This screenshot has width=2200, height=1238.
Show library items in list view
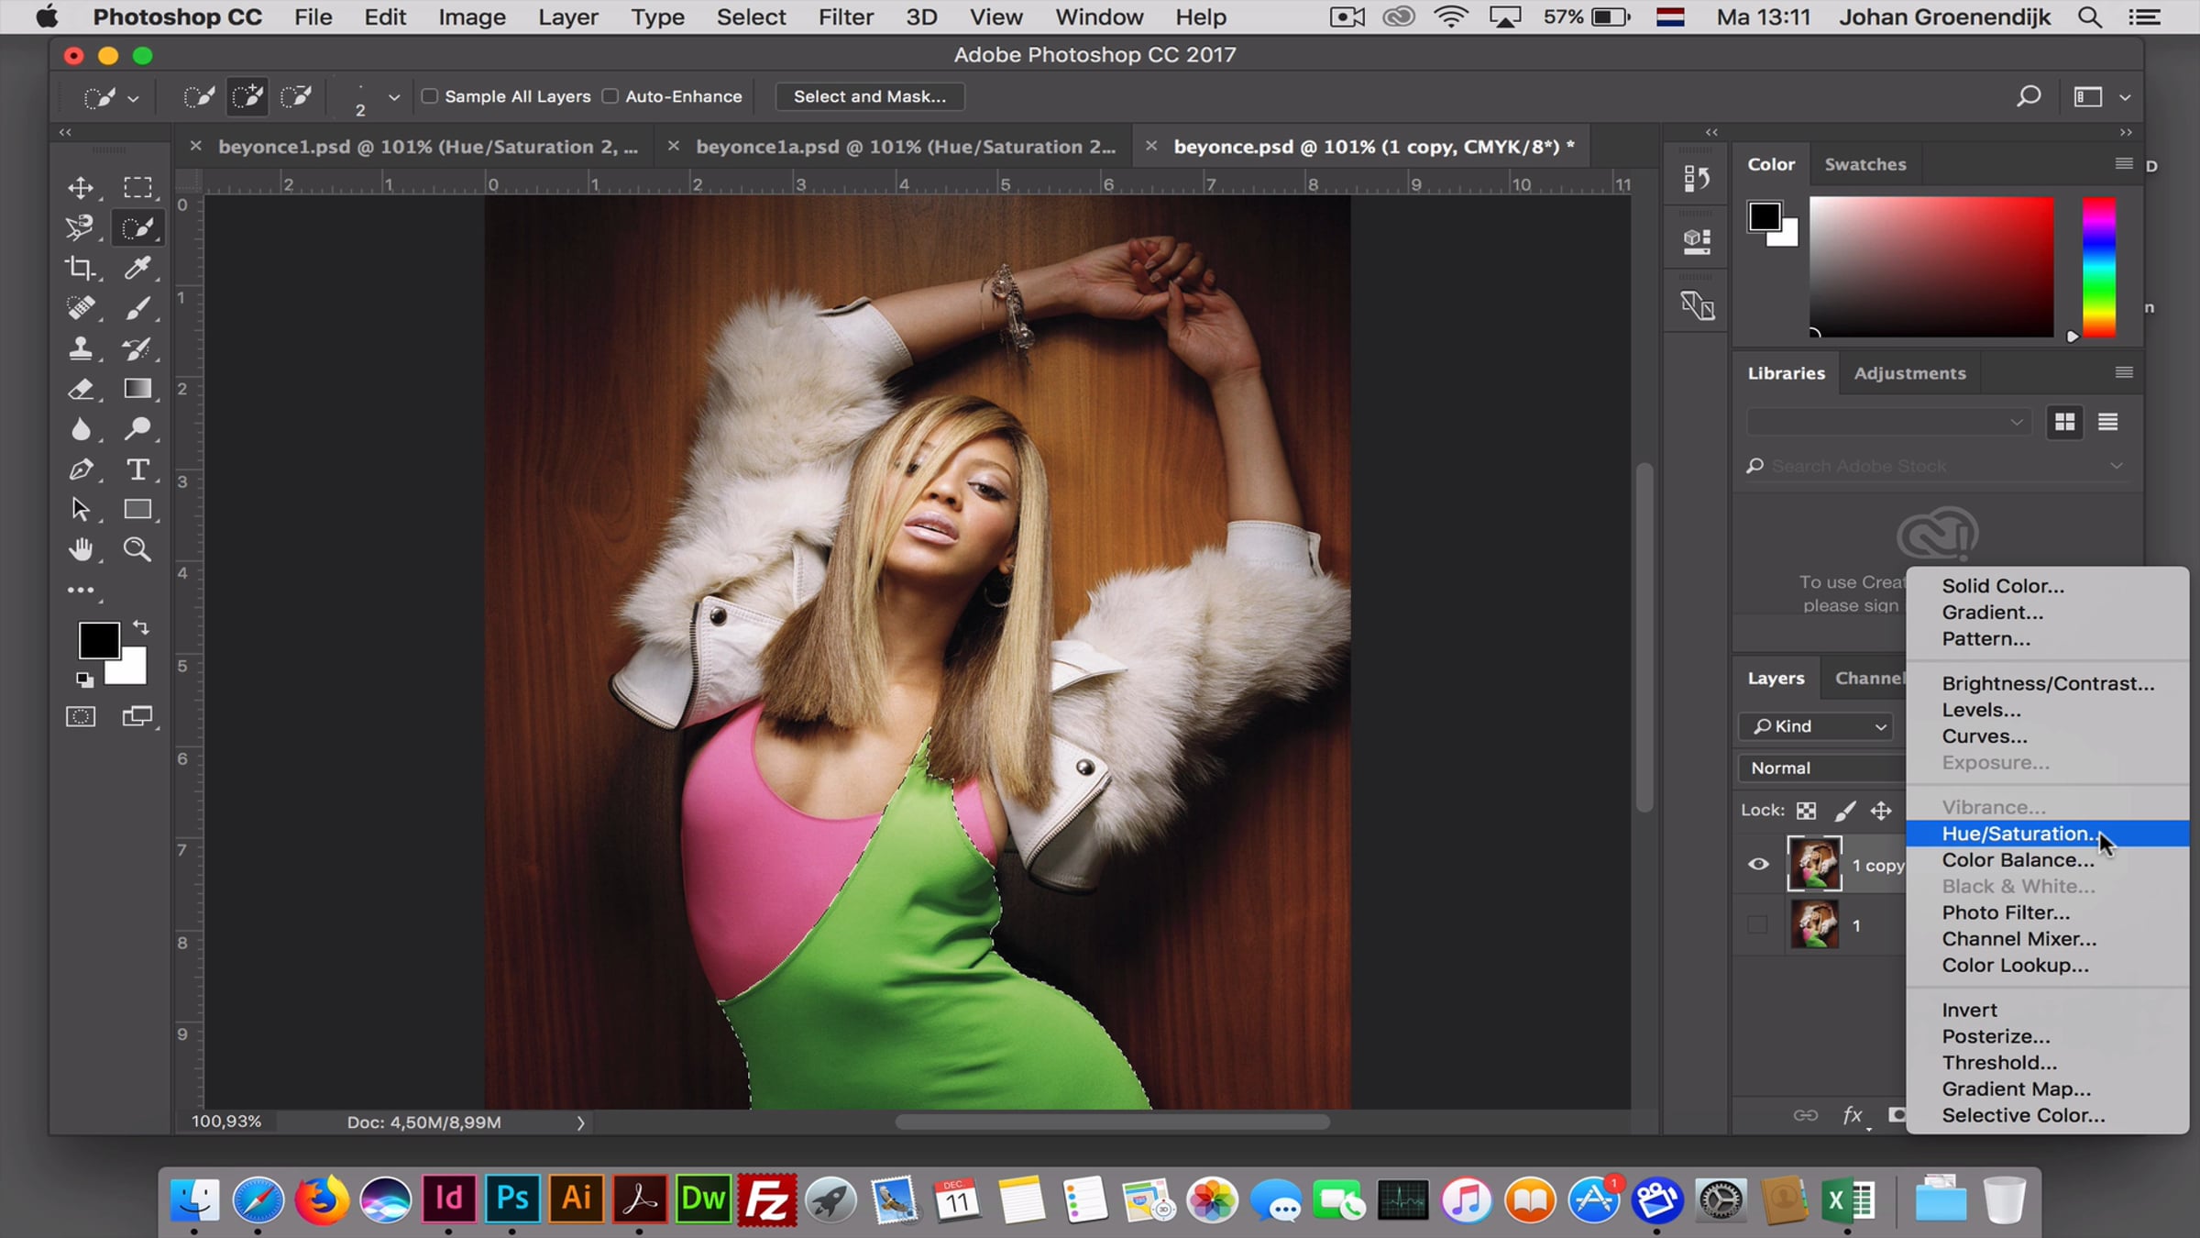[2107, 422]
